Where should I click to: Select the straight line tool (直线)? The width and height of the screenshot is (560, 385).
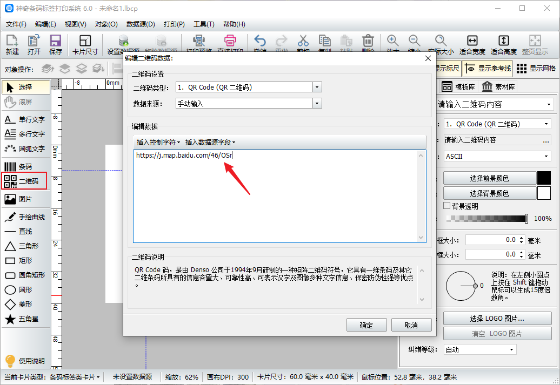[x=26, y=232]
